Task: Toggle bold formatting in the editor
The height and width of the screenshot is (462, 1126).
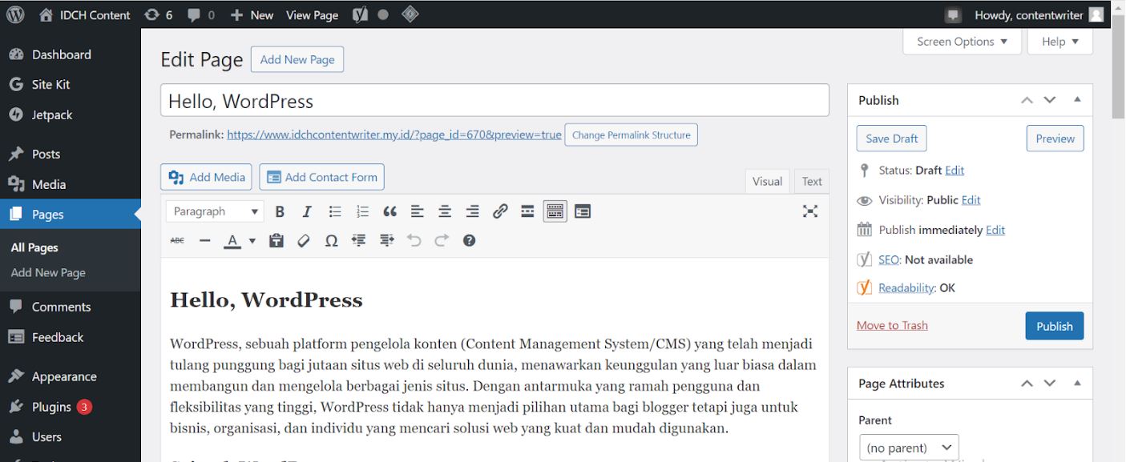Action: pos(280,211)
